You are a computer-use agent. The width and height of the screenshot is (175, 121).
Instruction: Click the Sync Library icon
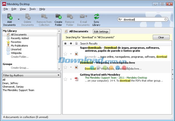(97, 16)
